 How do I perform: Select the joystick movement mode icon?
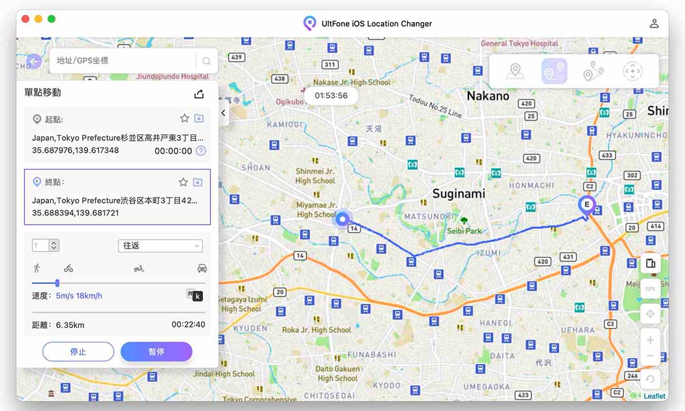(632, 71)
